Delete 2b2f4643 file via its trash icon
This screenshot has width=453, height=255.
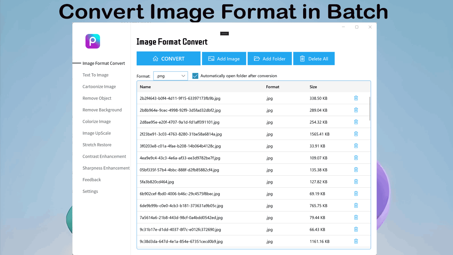tap(356, 98)
